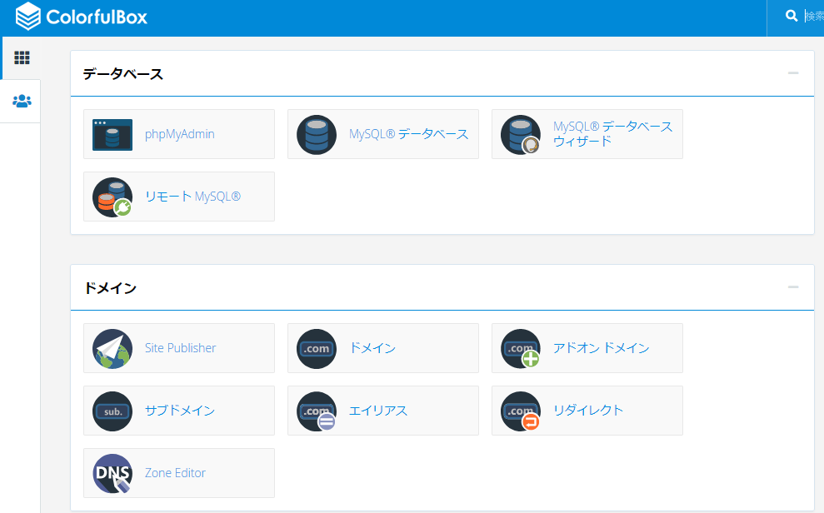Viewport: 824px width, 513px height.
Task: Open the MySQL データベース icon
Action: click(x=317, y=134)
